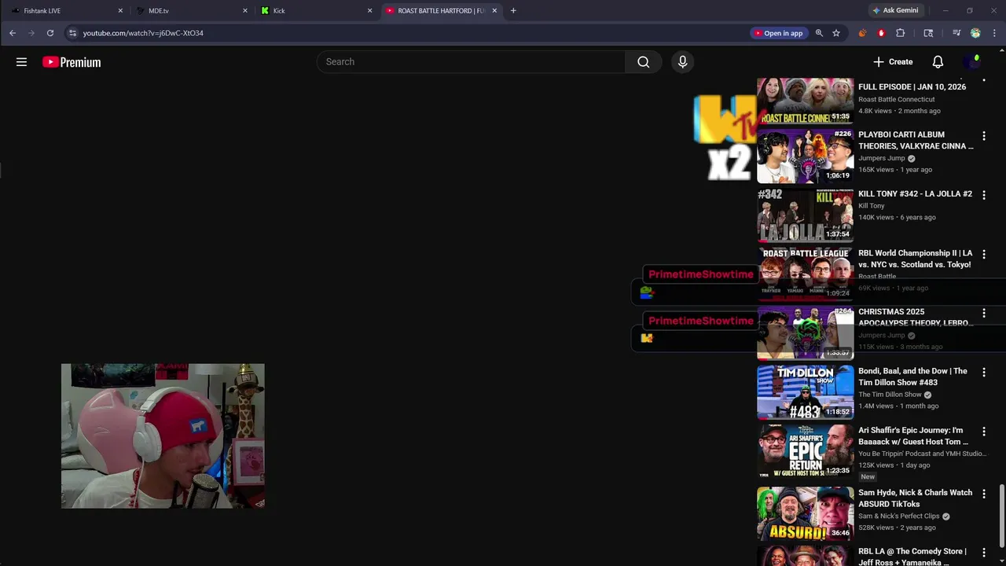Start voice search with microphone icon
Screen dimensions: 1006x566
(x=682, y=62)
